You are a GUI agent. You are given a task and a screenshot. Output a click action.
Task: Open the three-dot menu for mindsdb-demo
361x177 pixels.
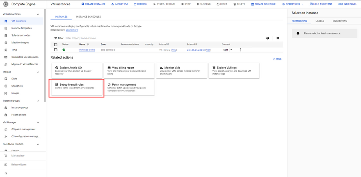point(241,50)
